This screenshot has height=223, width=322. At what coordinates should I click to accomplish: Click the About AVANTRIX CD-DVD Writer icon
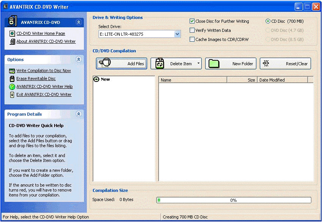(12, 41)
